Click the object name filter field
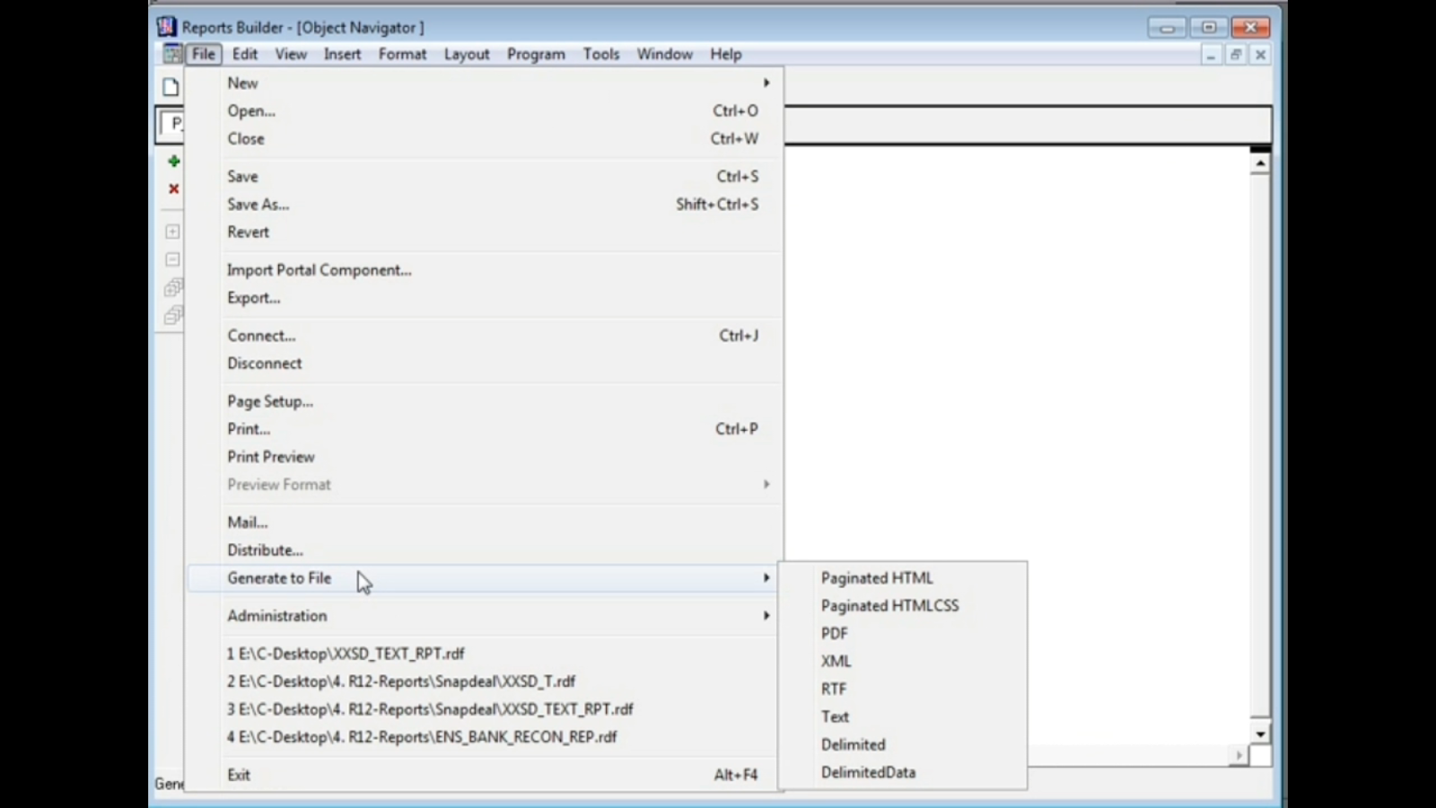Viewport: 1436px width, 808px height. click(176, 124)
